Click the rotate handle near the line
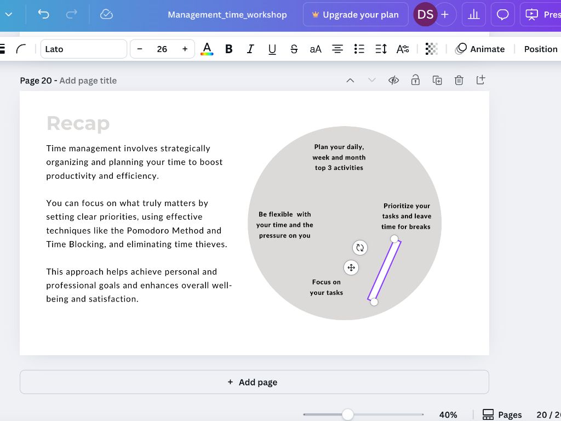561x421 pixels. (360, 248)
